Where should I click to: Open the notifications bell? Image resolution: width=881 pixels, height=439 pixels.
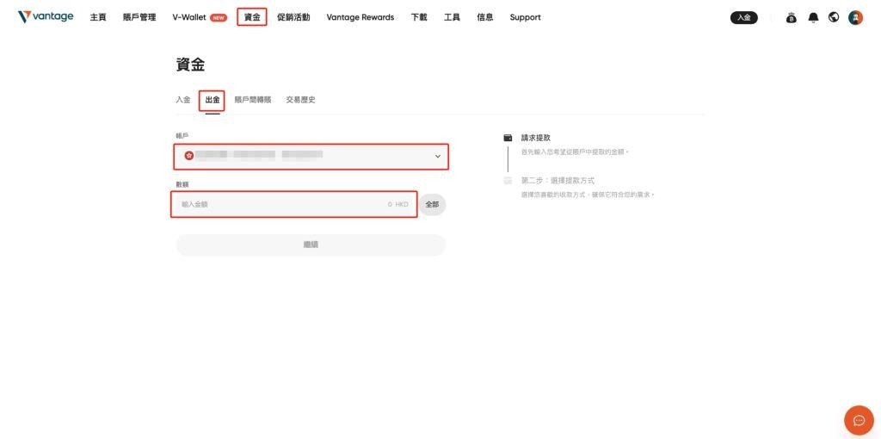click(x=813, y=18)
